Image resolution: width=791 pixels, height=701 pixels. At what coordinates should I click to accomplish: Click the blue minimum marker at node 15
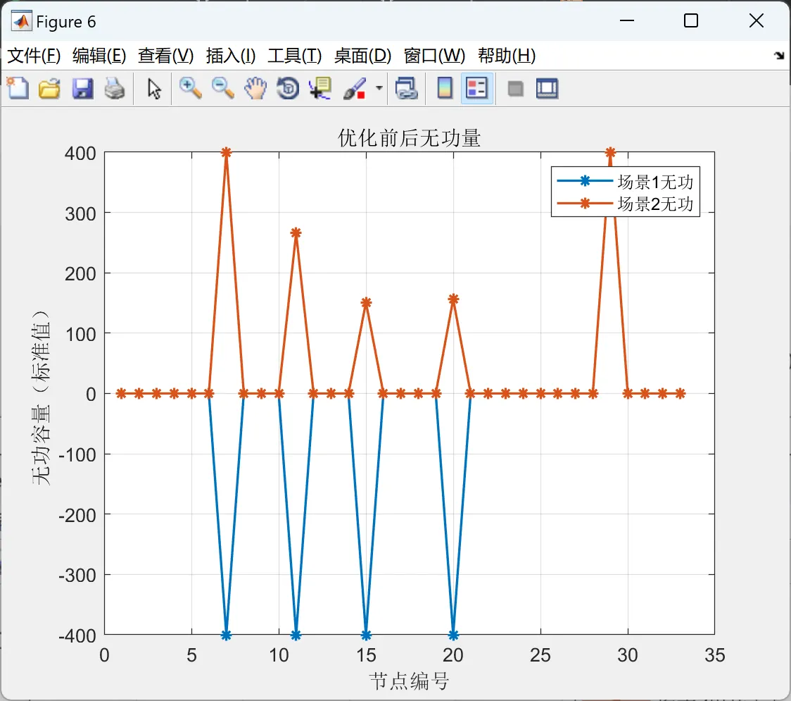click(366, 635)
